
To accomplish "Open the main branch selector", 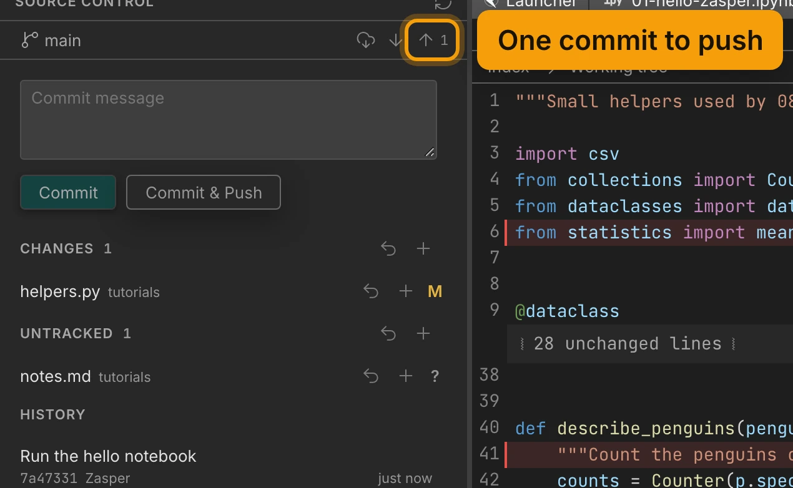I will pos(62,41).
